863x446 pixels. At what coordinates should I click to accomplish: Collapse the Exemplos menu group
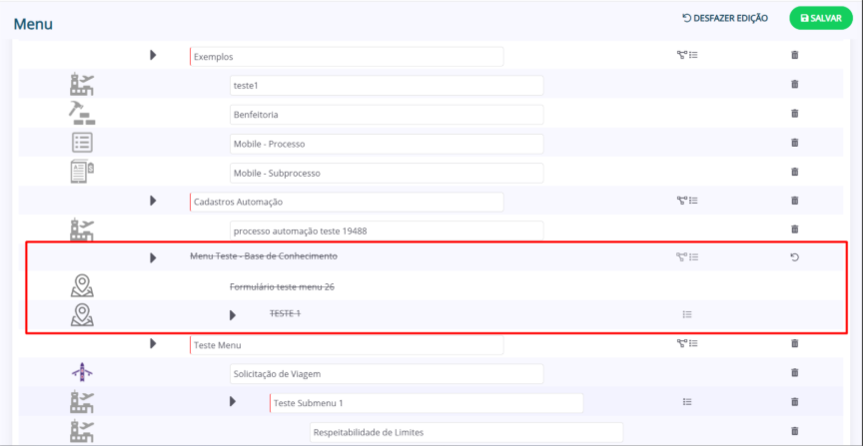point(153,55)
